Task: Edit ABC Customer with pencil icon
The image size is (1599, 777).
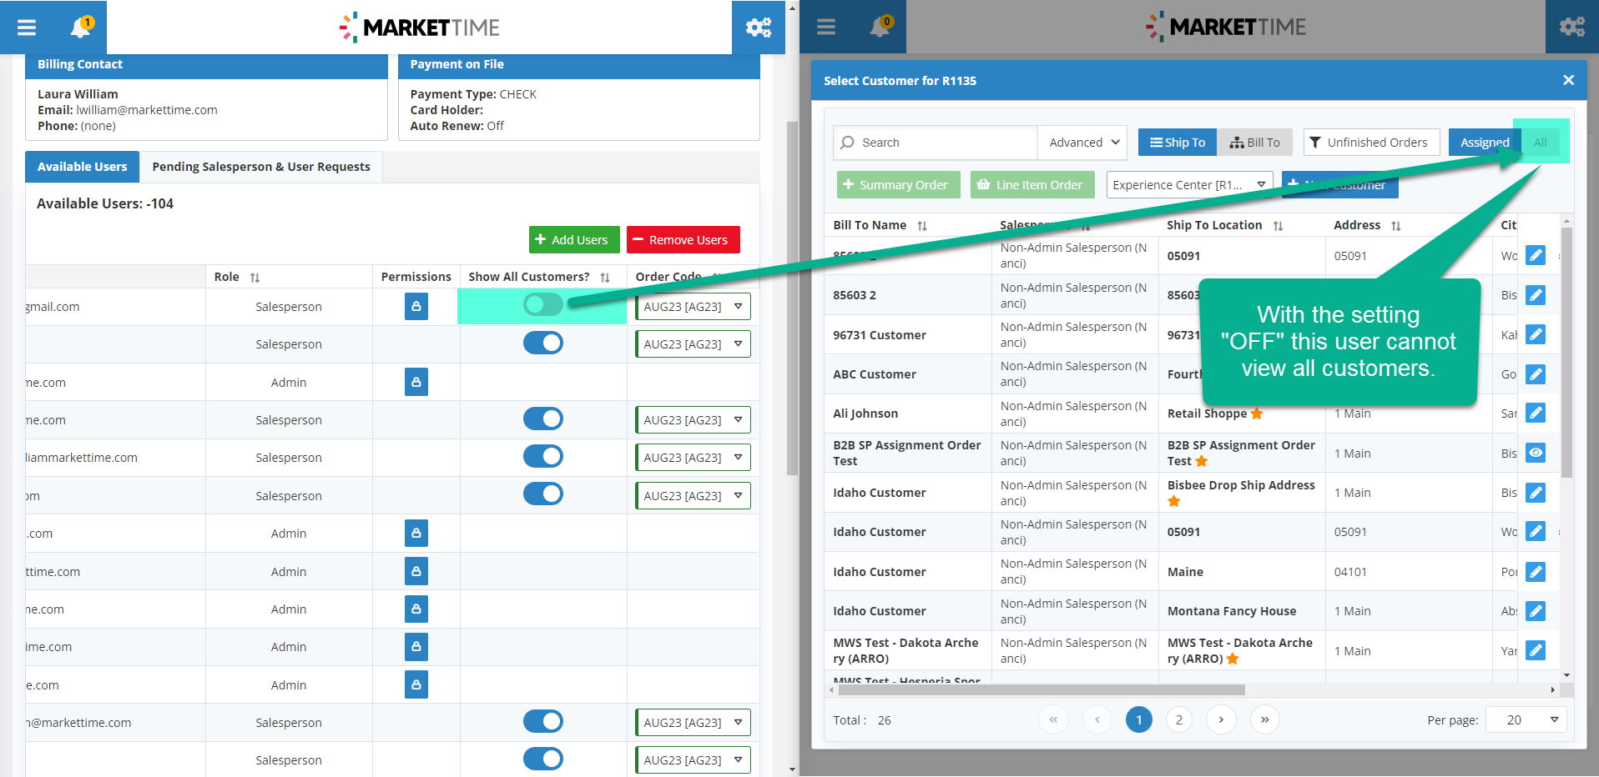Action: point(1536,374)
